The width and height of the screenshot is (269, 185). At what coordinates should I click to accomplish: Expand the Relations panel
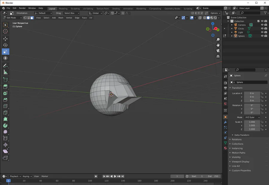point(237,139)
